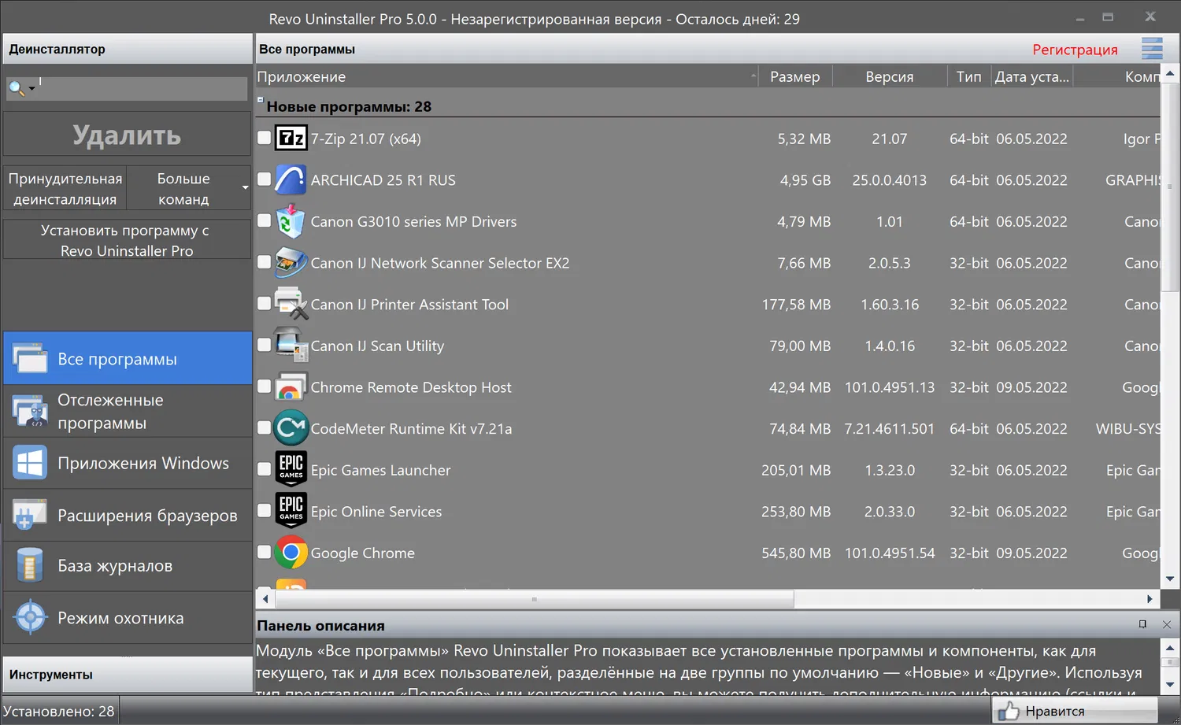1181x725 pixels.
Task: Click the Деинсталлятор section header
Action: point(128,49)
